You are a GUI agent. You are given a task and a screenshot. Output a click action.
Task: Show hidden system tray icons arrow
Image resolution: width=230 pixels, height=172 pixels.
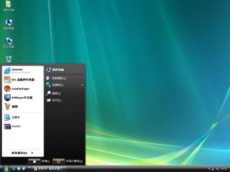pos(209,168)
